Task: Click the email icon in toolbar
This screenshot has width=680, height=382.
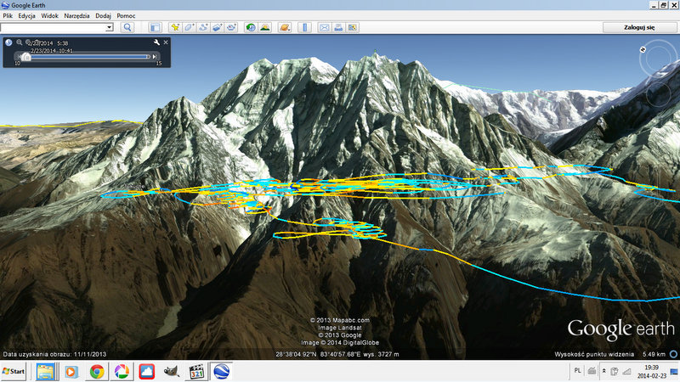Action: [324, 27]
